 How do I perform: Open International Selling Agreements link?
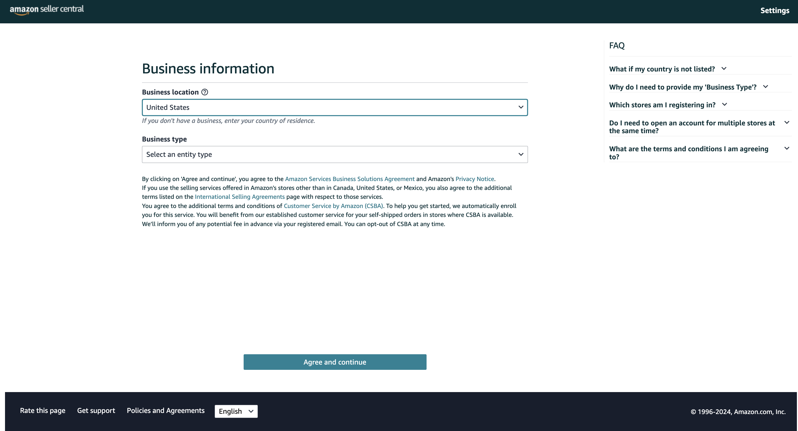click(239, 197)
